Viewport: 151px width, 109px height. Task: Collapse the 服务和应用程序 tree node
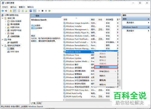pos(3,45)
